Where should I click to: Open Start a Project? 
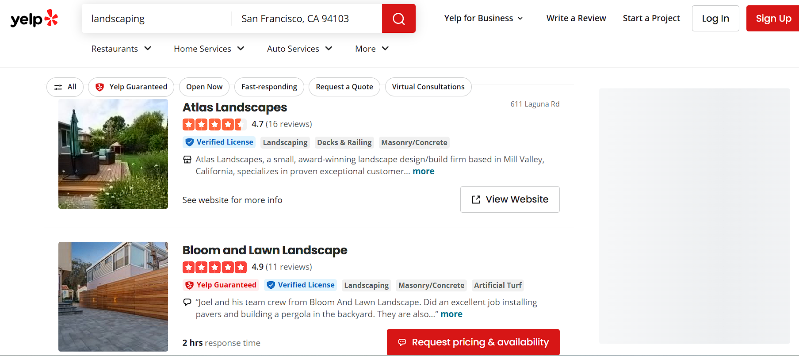[x=651, y=18]
